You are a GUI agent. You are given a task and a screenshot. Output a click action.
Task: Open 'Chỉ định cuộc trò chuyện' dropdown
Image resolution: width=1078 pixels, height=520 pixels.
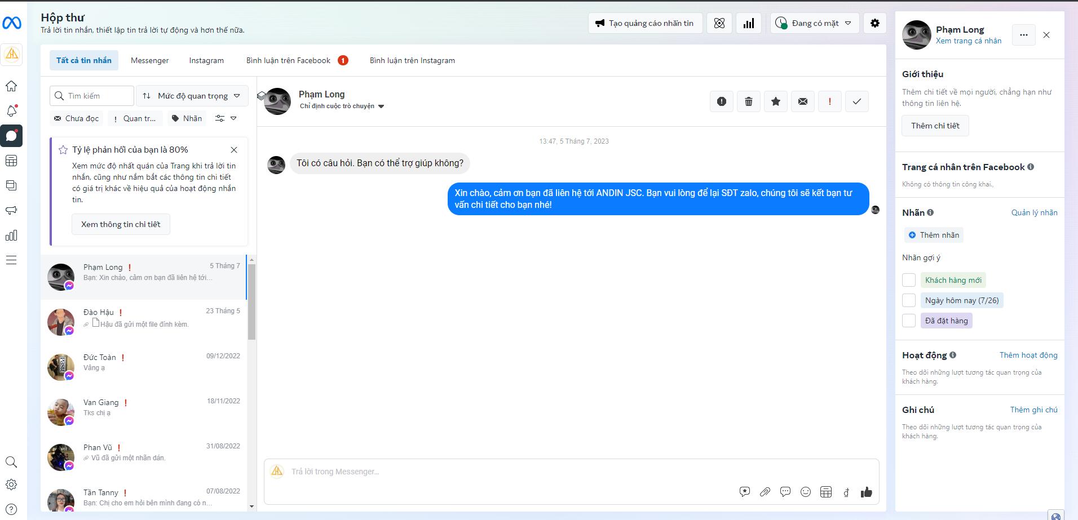[341, 106]
